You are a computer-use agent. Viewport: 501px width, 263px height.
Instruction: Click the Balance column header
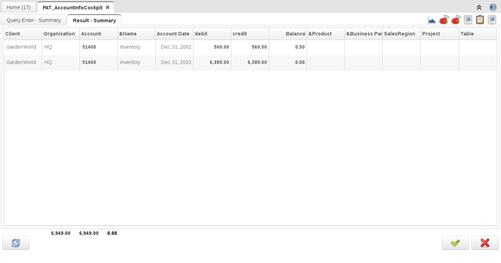click(x=288, y=34)
